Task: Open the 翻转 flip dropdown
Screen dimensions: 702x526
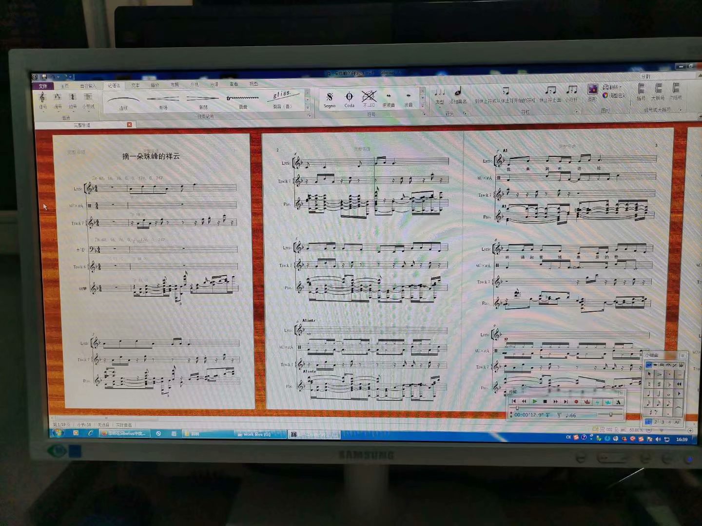Action: coord(613,87)
